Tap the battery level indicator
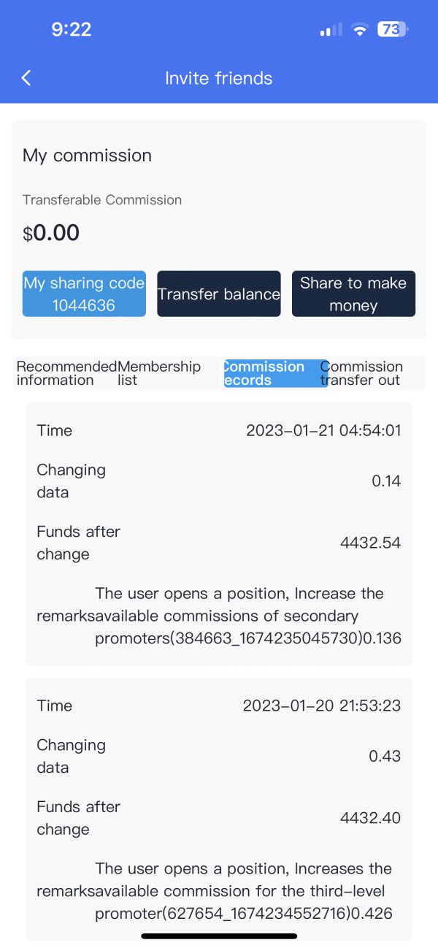Viewport: 438px width, 948px height. (392, 30)
